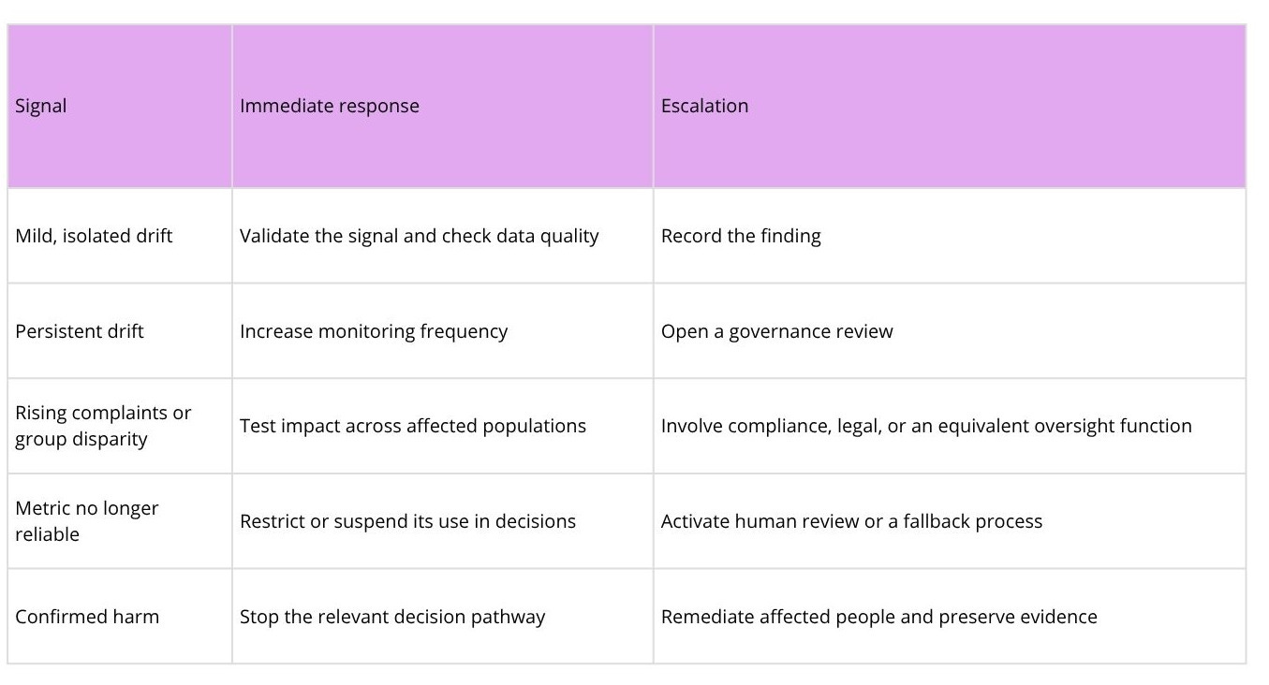The width and height of the screenshot is (1269, 685).
Task: Click the Escalation column header
Action: [x=950, y=106]
